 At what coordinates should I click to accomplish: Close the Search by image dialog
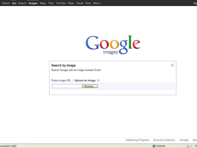tap(172, 65)
